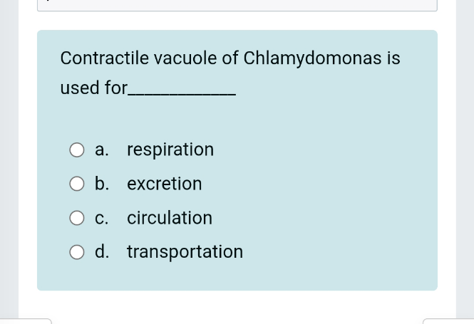Click option letter 'c.' label
This screenshot has height=324, width=474.
click(102, 218)
